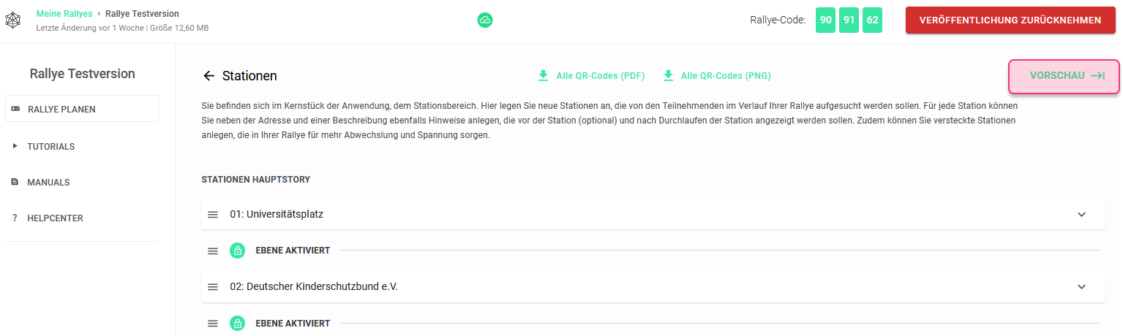Click the Rallye Planen ticket icon
This screenshot has height=336, width=1123.
pos(15,110)
